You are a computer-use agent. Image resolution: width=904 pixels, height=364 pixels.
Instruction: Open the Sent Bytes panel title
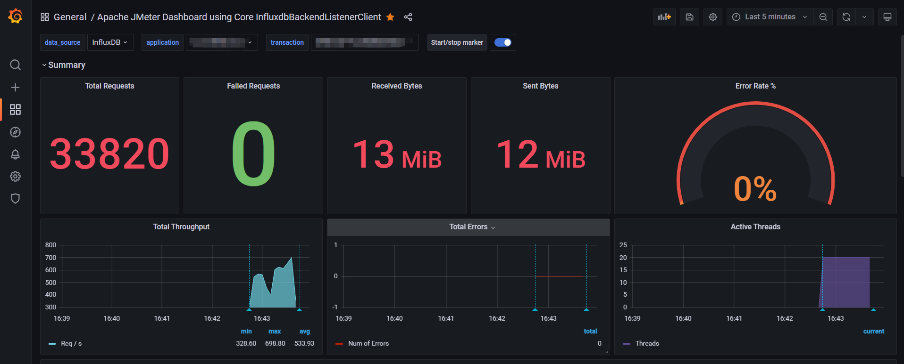pyautogui.click(x=540, y=86)
